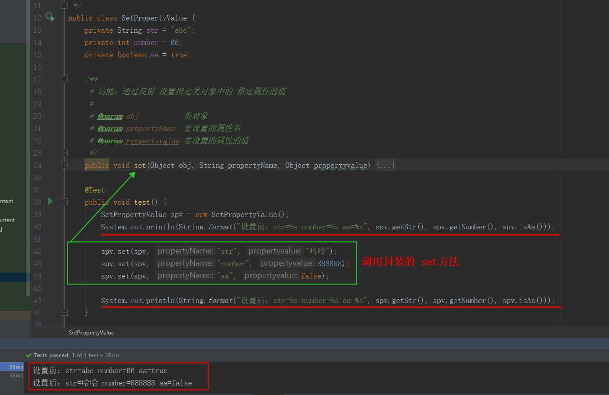Click the console output line starting with 设置前

pos(100,371)
